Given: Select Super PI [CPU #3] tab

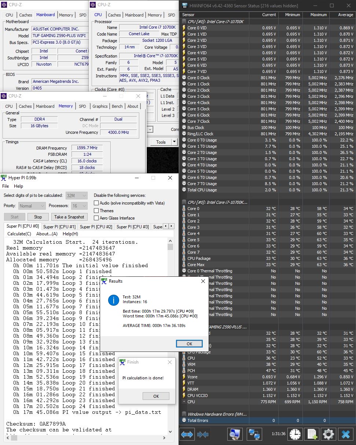Looking at the screenshot, I should click(x=132, y=227).
